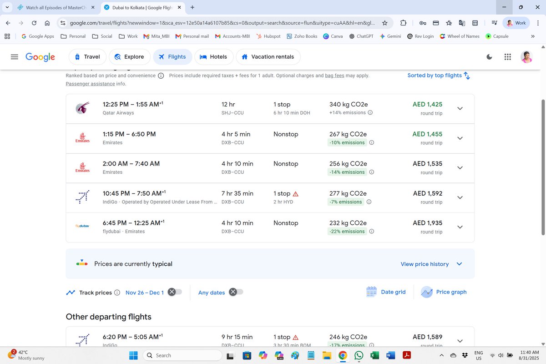Click warning triangle on 2 hr HYD stop
The width and height of the screenshot is (546, 364).
click(x=296, y=194)
